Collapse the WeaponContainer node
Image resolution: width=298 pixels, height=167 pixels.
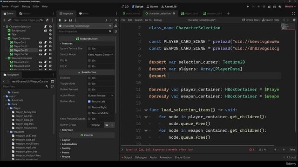tap(6, 58)
